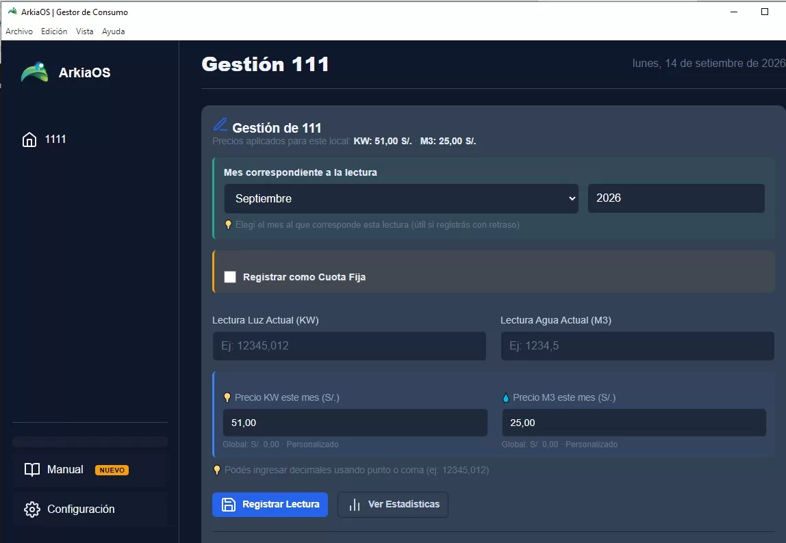Click the water drop icon beside Precio M3

pyautogui.click(x=506, y=398)
